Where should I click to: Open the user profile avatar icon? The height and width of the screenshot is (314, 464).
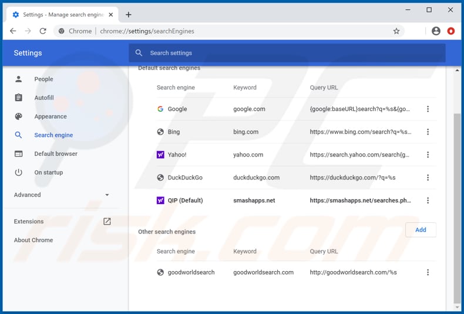pos(436,31)
